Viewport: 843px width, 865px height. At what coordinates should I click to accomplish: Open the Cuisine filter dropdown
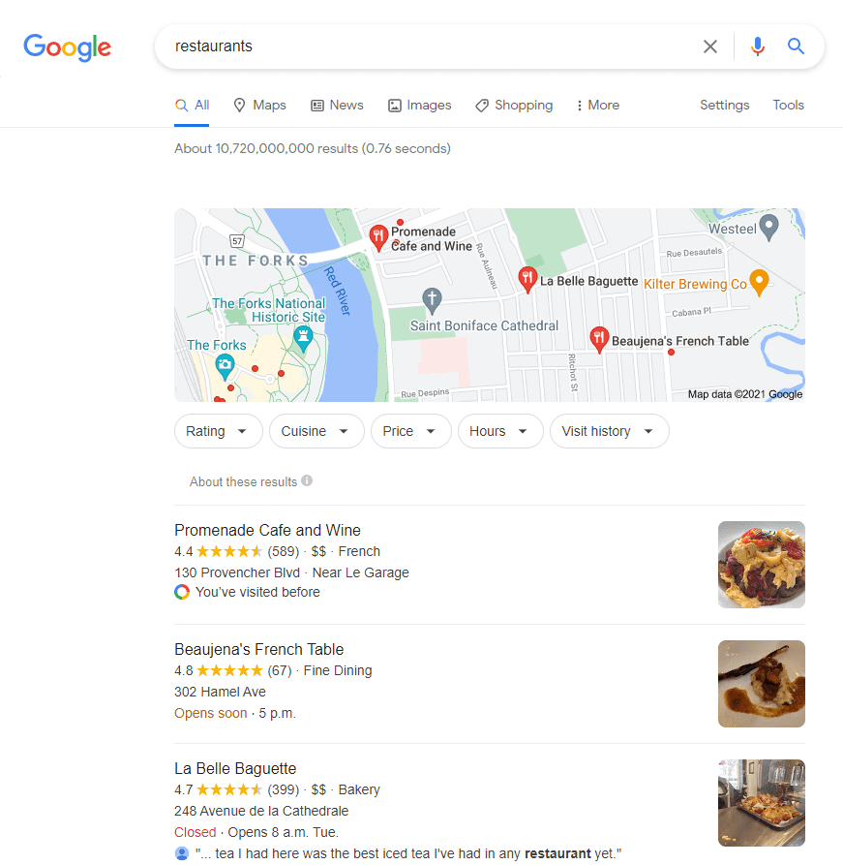click(316, 431)
